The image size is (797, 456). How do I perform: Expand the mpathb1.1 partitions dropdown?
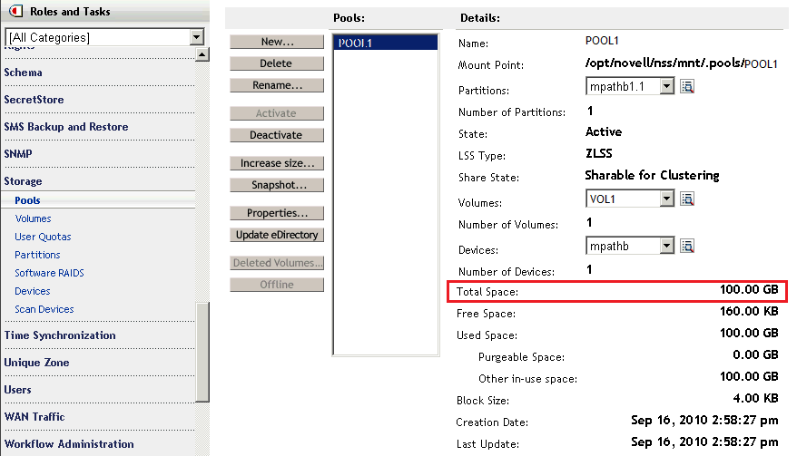point(665,86)
